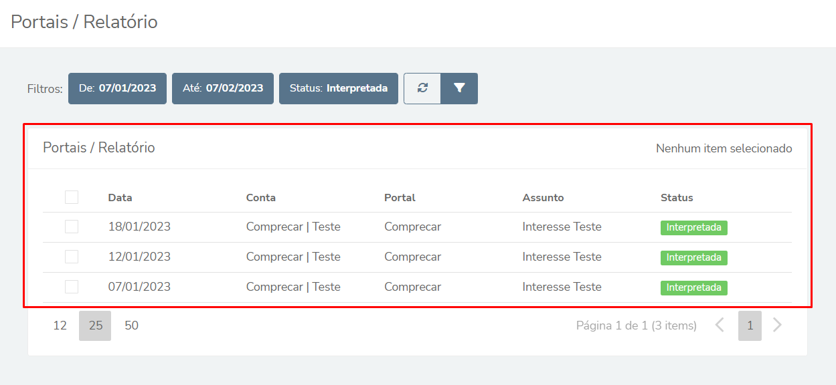Viewport: 836px width, 385px height.
Task: Click Interesse Teste in 12/01/2023 row
Action: tap(562, 257)
